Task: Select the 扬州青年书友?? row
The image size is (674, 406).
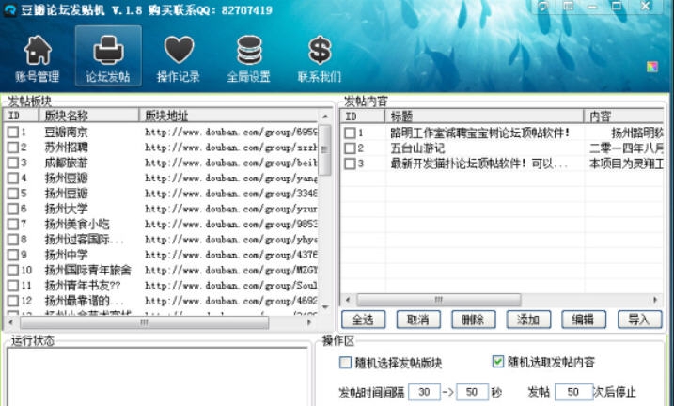Action: click(161, 286)
